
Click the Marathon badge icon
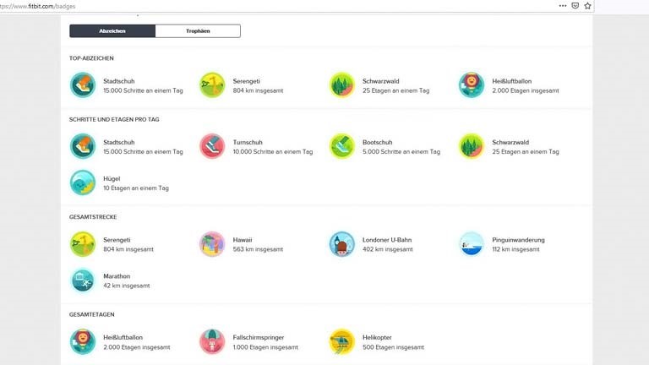click(x=83, y=281)
